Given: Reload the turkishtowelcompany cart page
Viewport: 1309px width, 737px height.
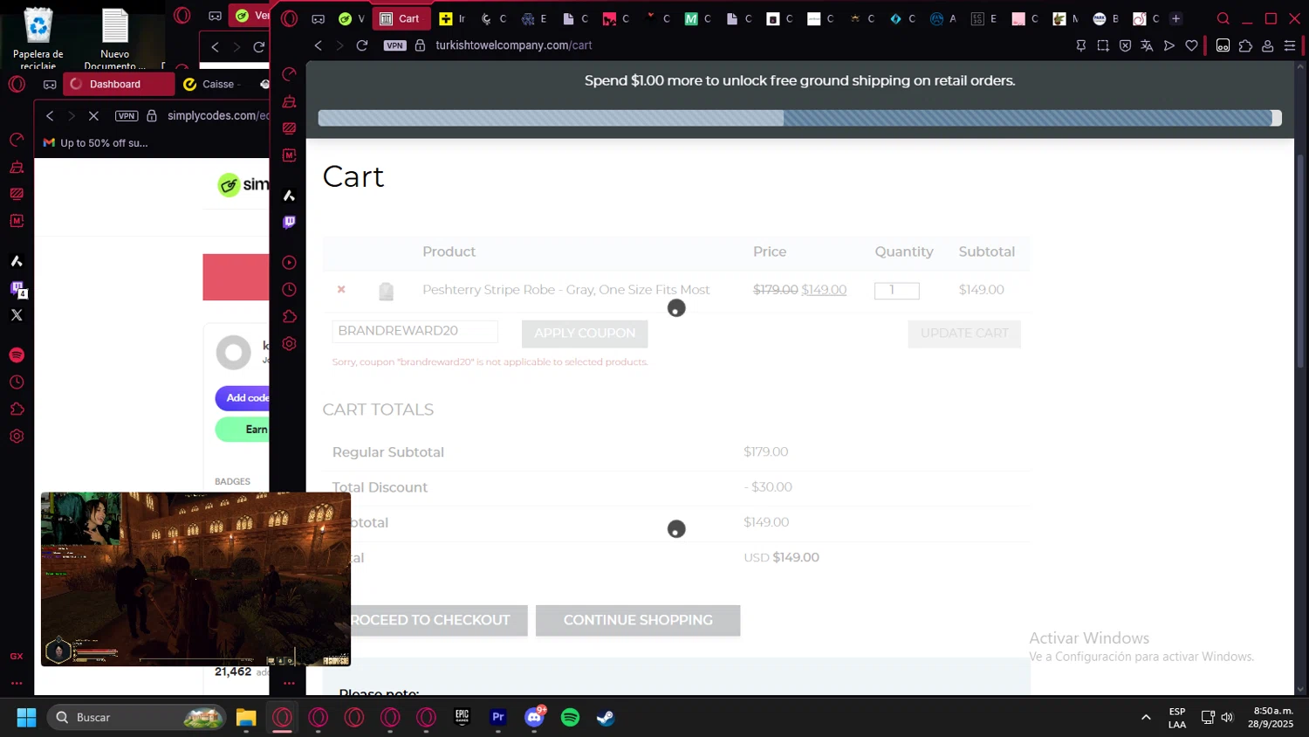Looking at the screenshot, I should click(x=362, y=45).
